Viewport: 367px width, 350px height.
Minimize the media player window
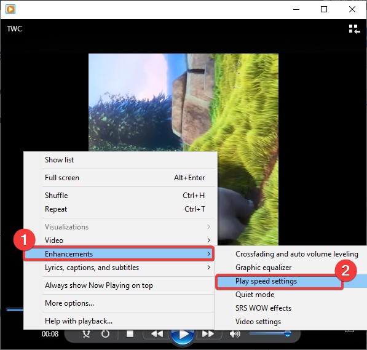(x=296, y=9)
